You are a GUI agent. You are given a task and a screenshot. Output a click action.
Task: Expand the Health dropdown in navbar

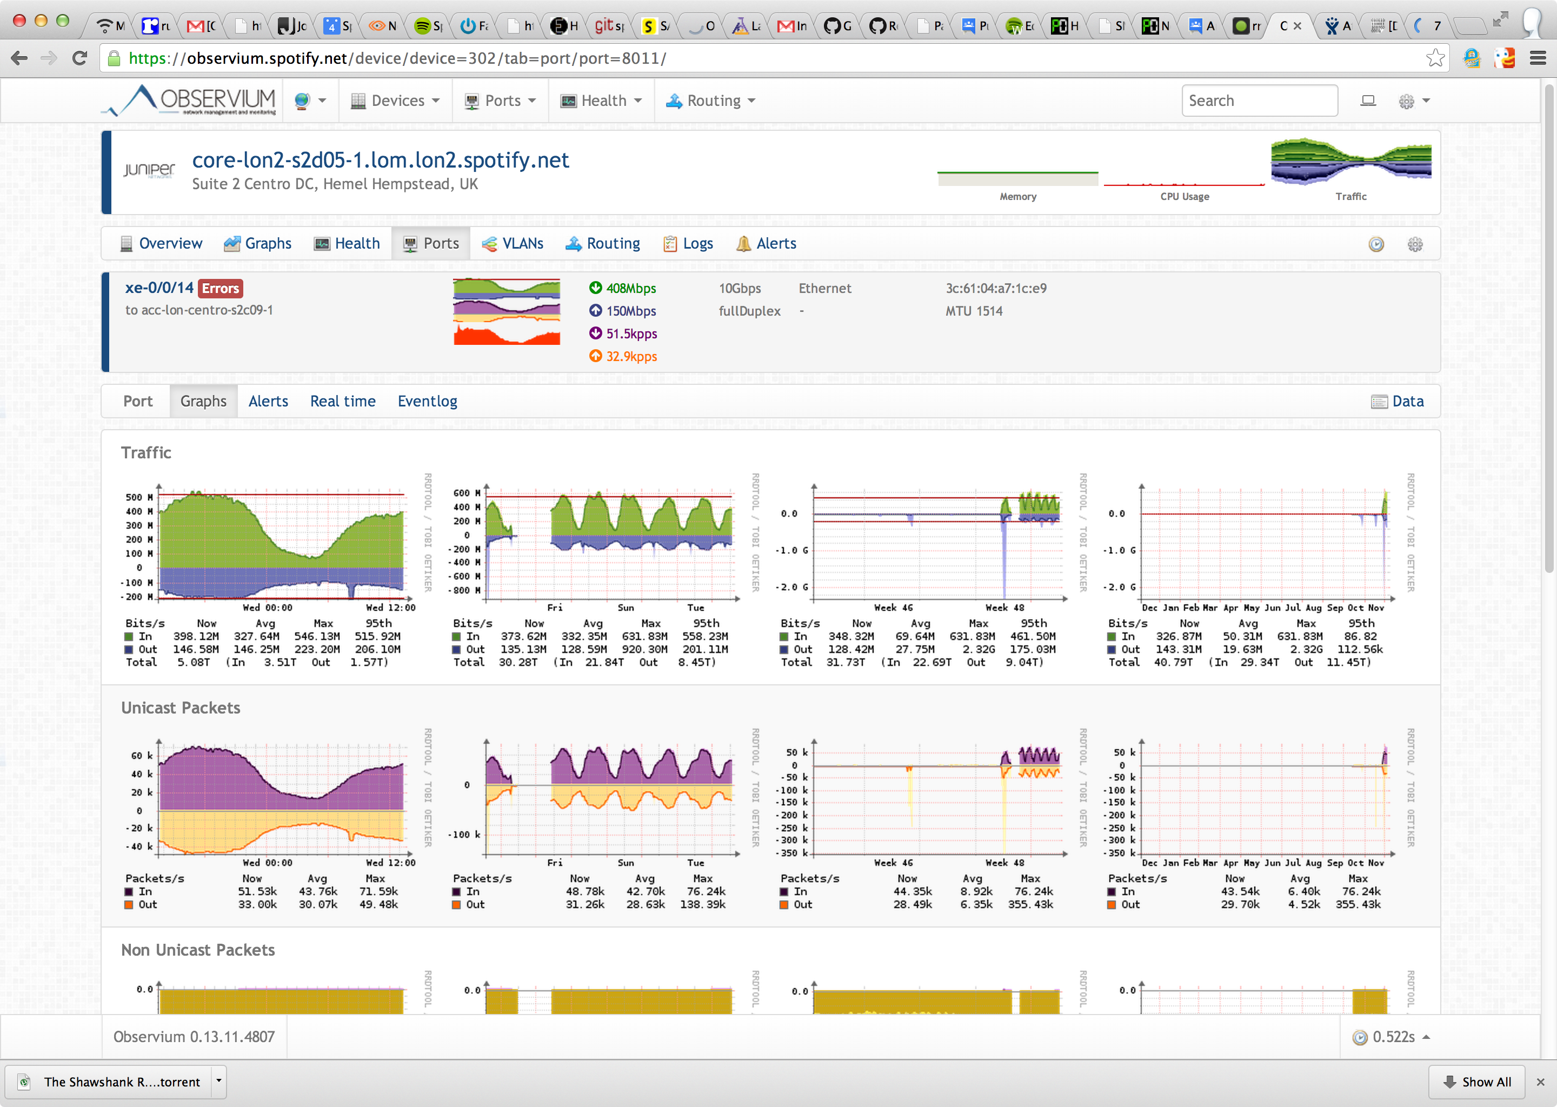601,101
